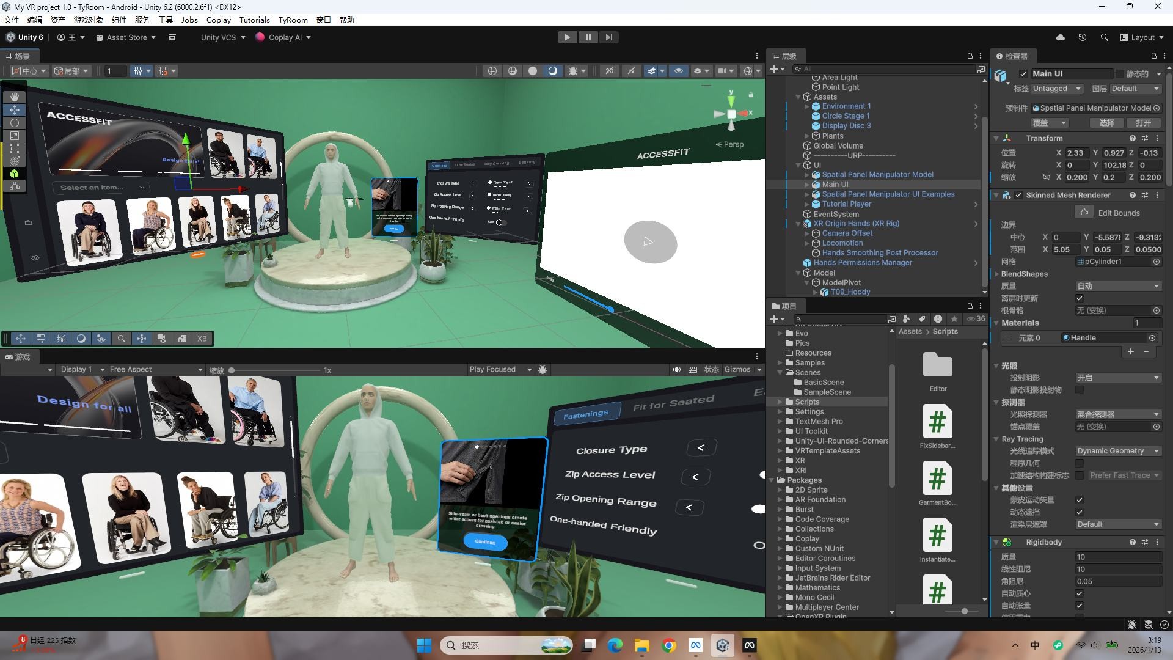The height and width of the screenshot is (660, 1173).
Task: Adjust the Project icon size slider
Action: coord(964,611)
